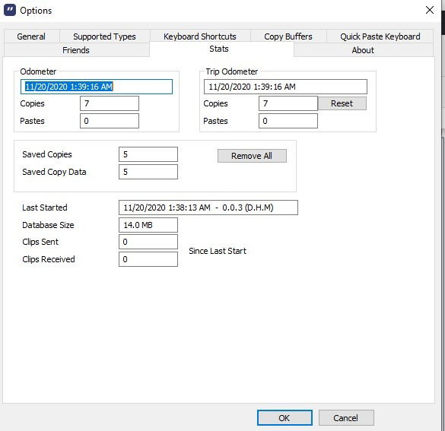This screenshot has width=445, height=431.
Task: Click the Ditto app icon in title bar
Action: (10, 10)
